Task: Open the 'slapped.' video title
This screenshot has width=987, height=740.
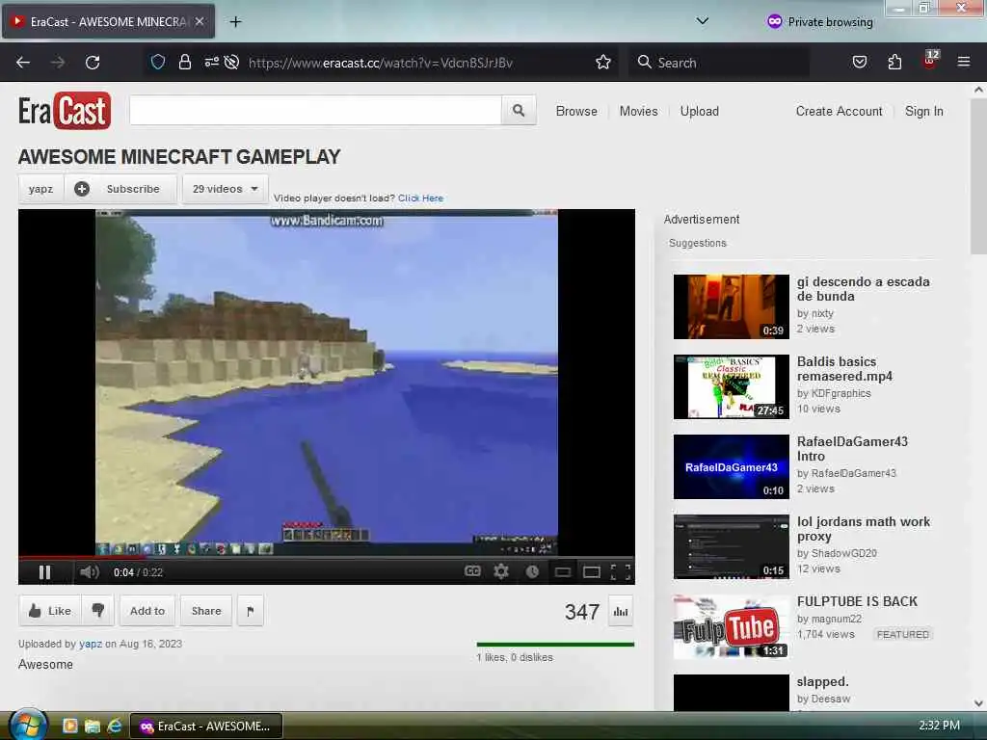Action: (x=823, y=681)
